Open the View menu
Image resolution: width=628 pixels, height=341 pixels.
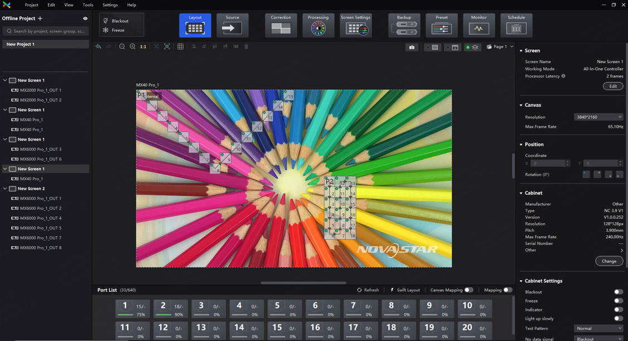[x=69, y=5]
